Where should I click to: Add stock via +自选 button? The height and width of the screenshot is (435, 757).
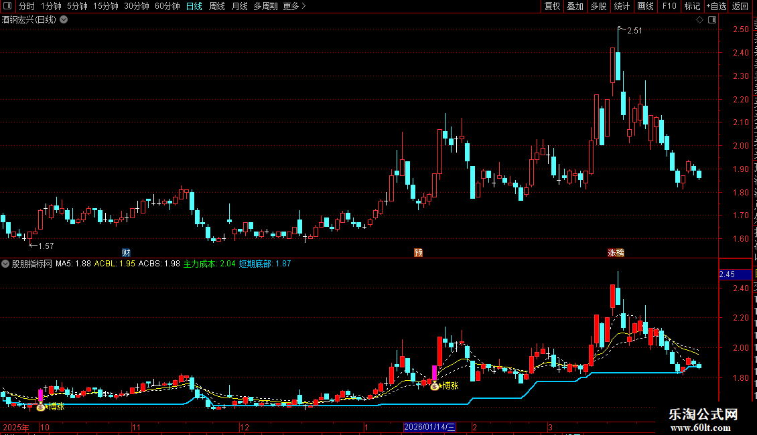(x=716, y=6)
